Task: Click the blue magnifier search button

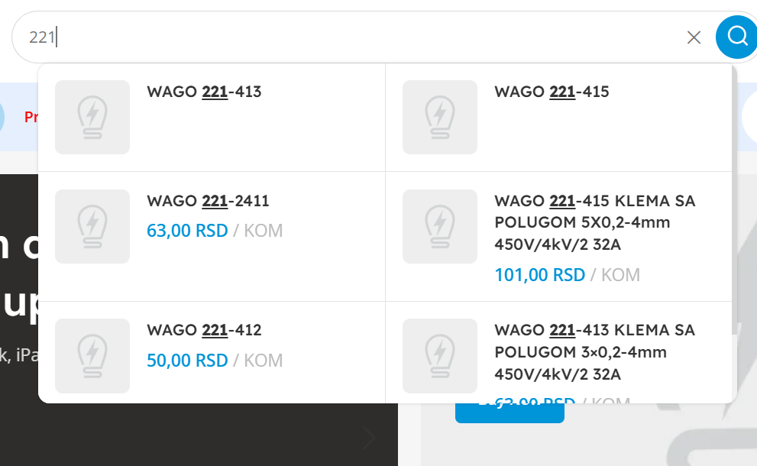Action: click(x=736, y=37)
